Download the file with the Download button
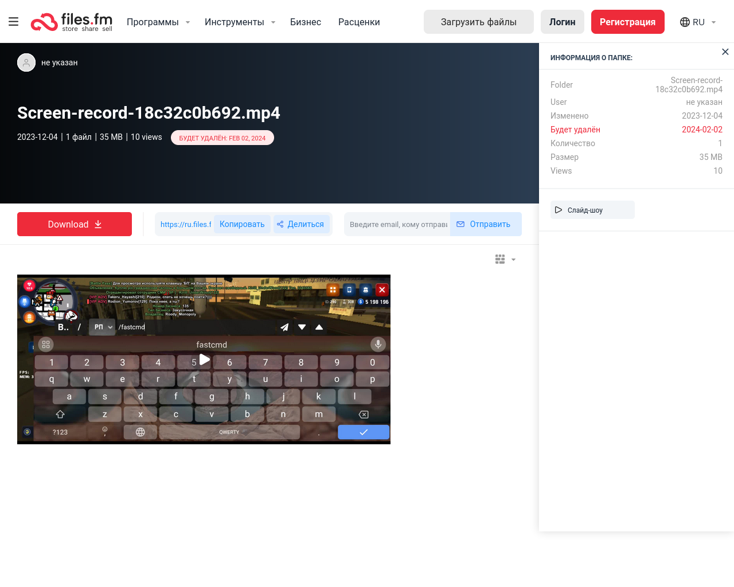 (75, 224)
